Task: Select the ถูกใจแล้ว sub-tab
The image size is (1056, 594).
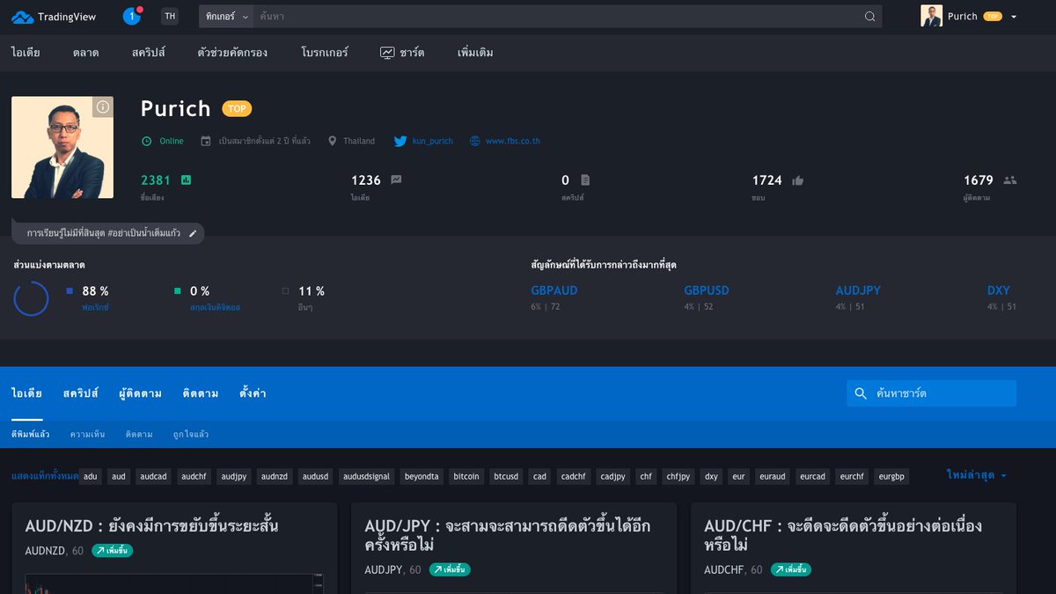Action: 191,434
